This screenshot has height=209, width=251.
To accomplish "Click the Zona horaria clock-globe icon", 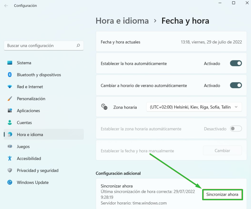I will tap(104, 107).
